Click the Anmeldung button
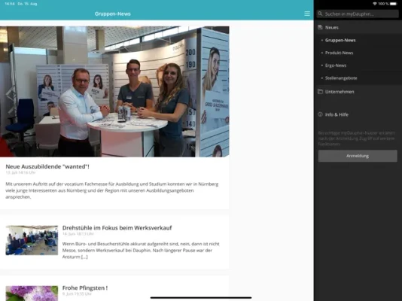The image size is (402, 301). [x=358, y=156]
